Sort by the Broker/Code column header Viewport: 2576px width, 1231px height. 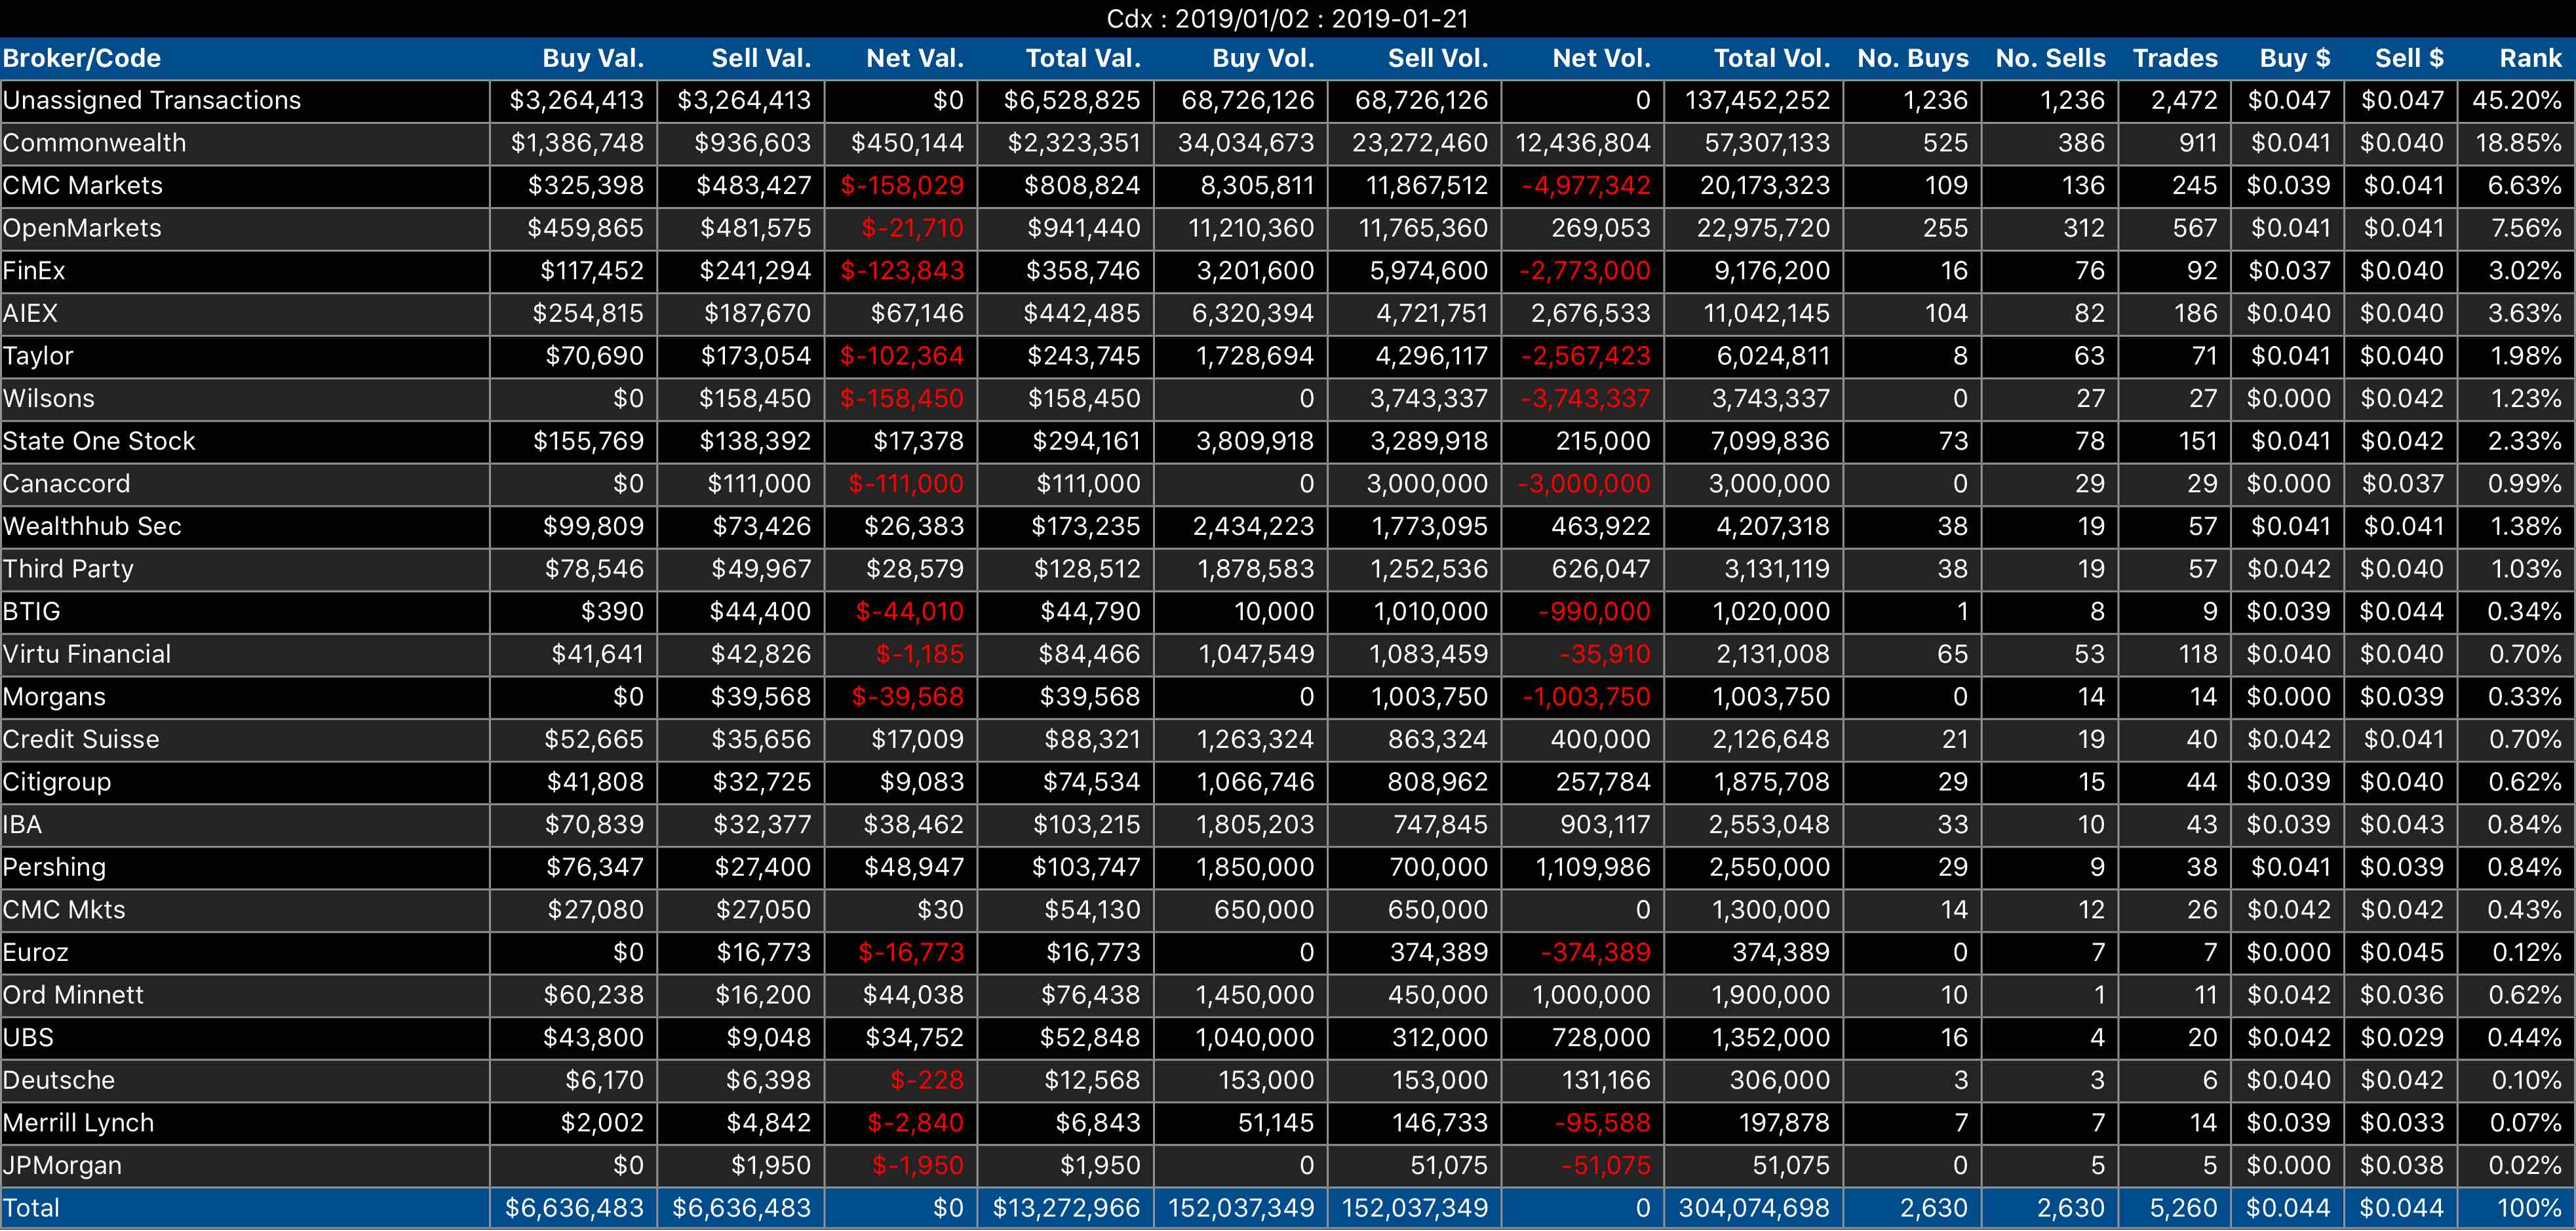82,58
